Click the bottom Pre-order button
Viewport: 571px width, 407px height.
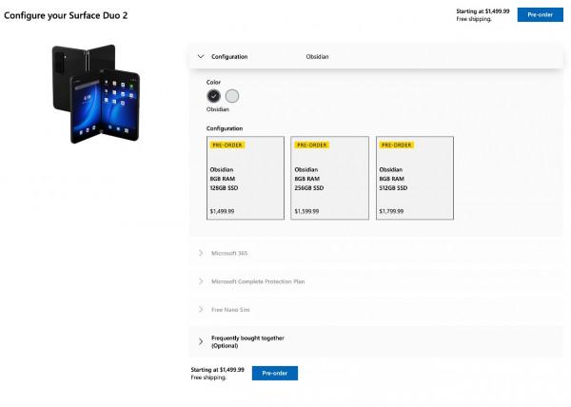(x=274, y=373)
